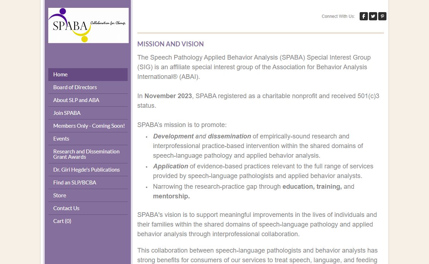The height and width of the screenshot is (264, 429).
Task: Click the italic 'Application' word
Action: (x=171, y=166)
